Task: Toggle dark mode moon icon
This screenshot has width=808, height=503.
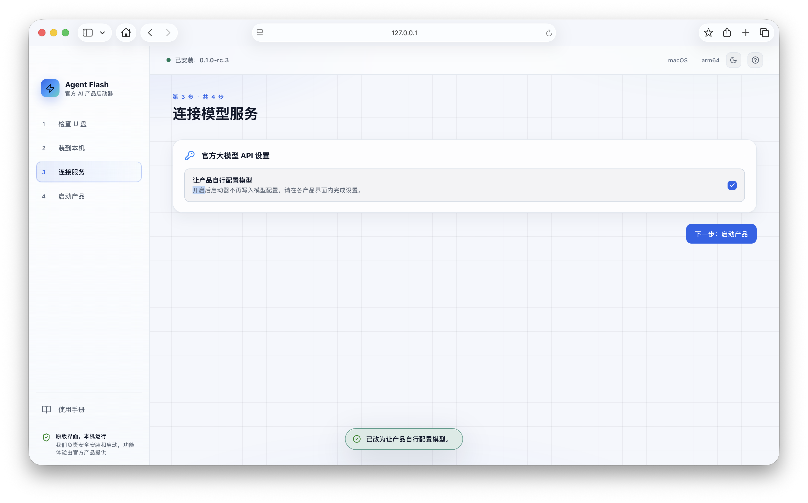Action: [733, 60]
